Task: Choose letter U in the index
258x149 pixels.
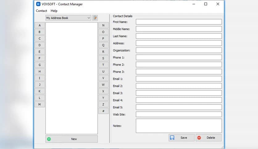Action: 103,71
